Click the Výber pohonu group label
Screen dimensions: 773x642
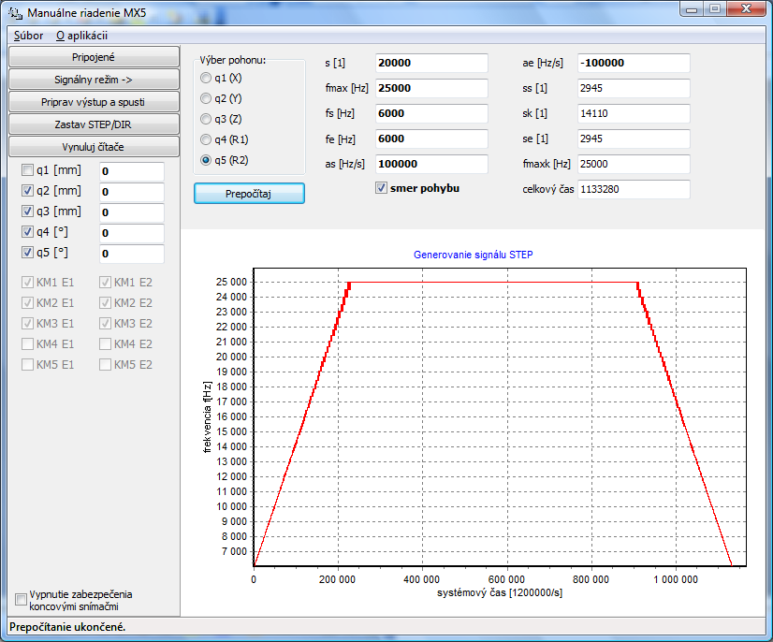pos(233,60)
